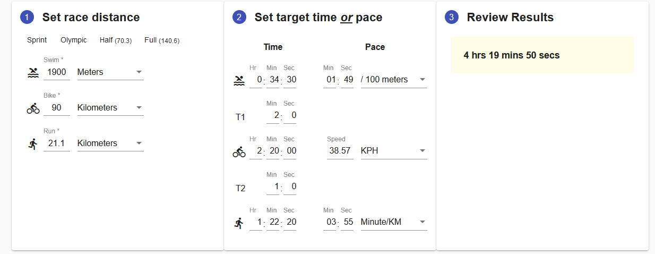Image resolution: width=655 pixels, height=254 pixels.
Task: Select the Half (70.3) distance preset
Action: 116,40
